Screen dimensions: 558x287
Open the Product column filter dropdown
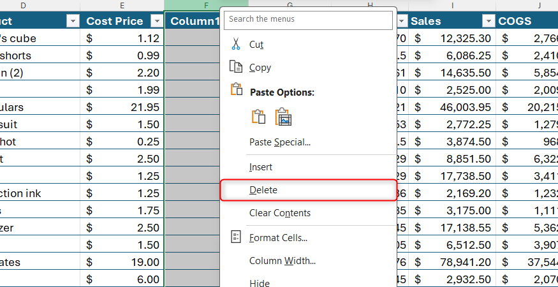(73, 21)
